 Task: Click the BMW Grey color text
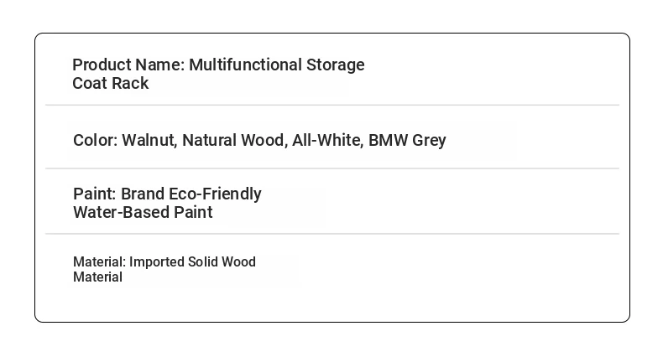407,141
